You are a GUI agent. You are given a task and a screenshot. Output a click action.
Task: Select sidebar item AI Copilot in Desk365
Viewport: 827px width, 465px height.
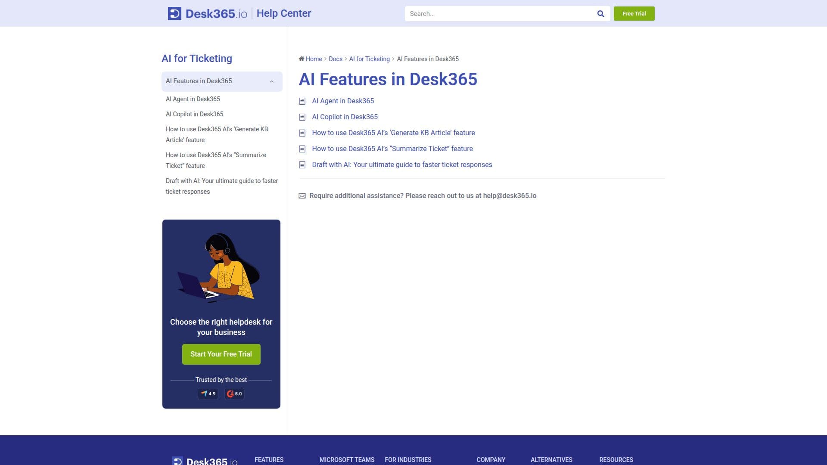[195, 114]
